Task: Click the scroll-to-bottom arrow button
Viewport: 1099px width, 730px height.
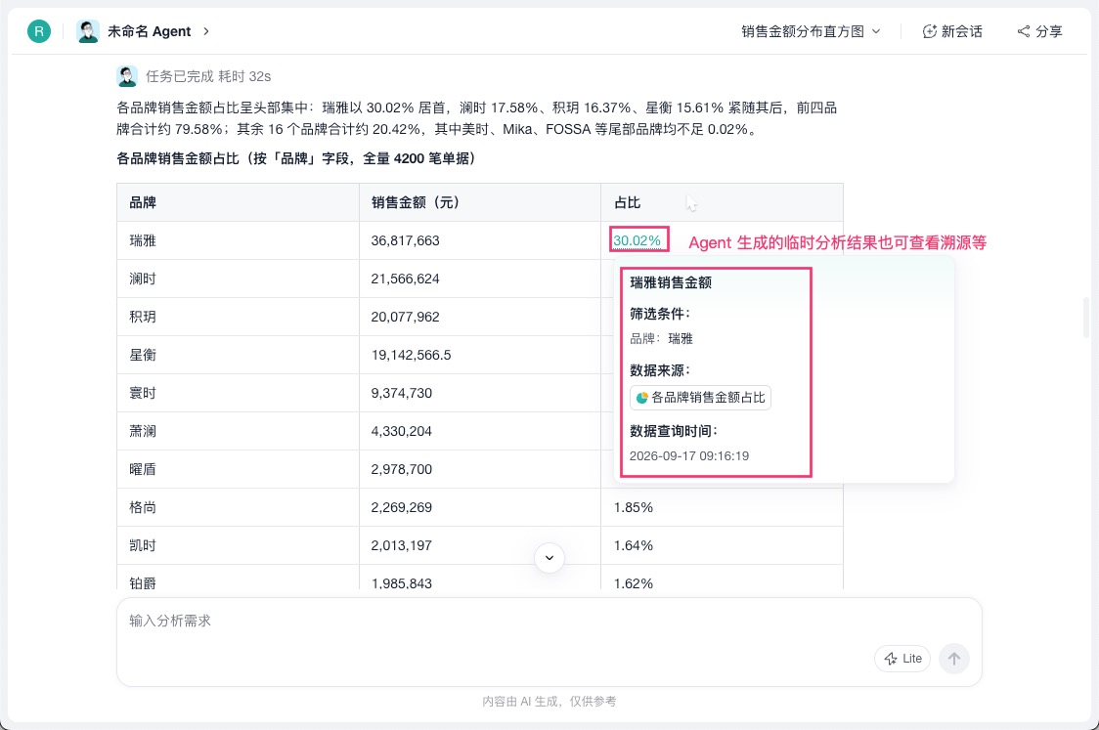Action: [x=549, y=558]
